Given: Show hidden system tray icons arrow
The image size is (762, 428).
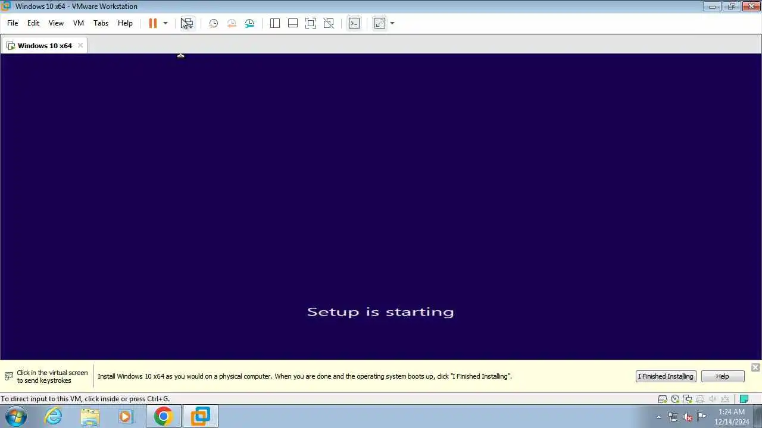Looking at the screenshot, I should 658,417.
